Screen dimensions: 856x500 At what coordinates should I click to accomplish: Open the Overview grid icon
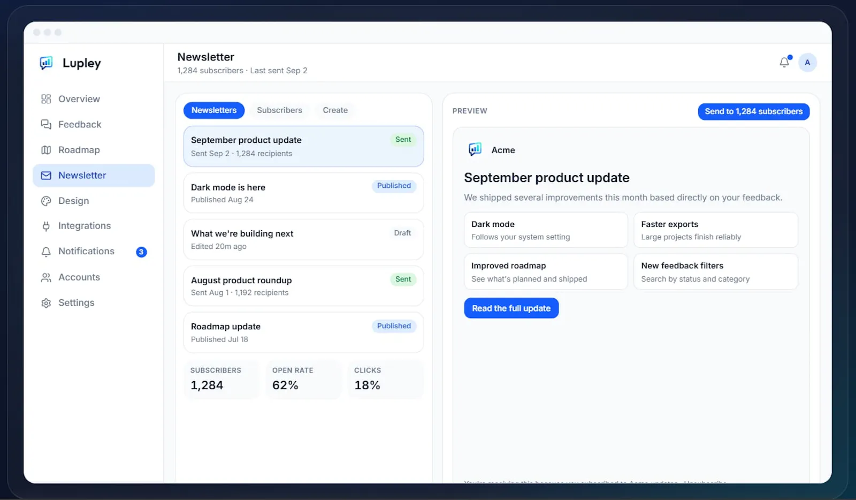coord(46,99)
